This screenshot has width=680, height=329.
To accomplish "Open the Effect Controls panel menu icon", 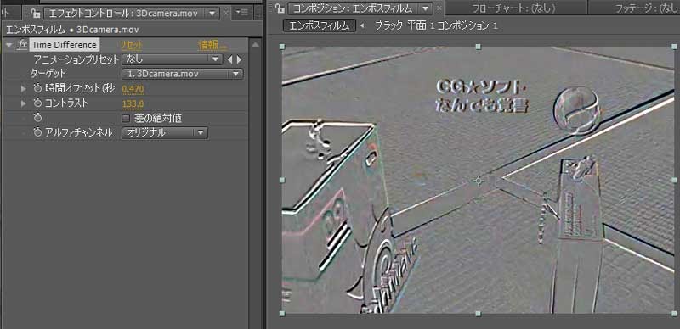I will [x=241, y=13].
